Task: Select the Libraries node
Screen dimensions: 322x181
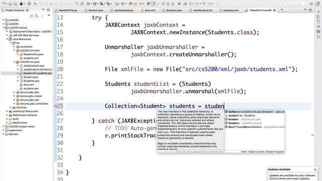Action: point(21,108)
